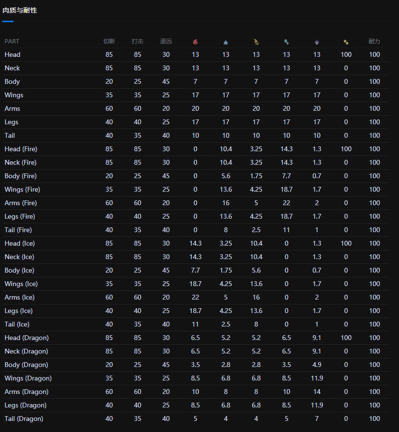Click the 1.75 value in Body (Ice) row

coord(226,271)
